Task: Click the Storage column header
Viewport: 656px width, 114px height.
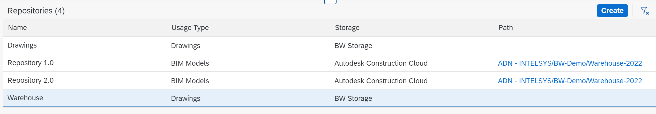Action: coord(347,28)
